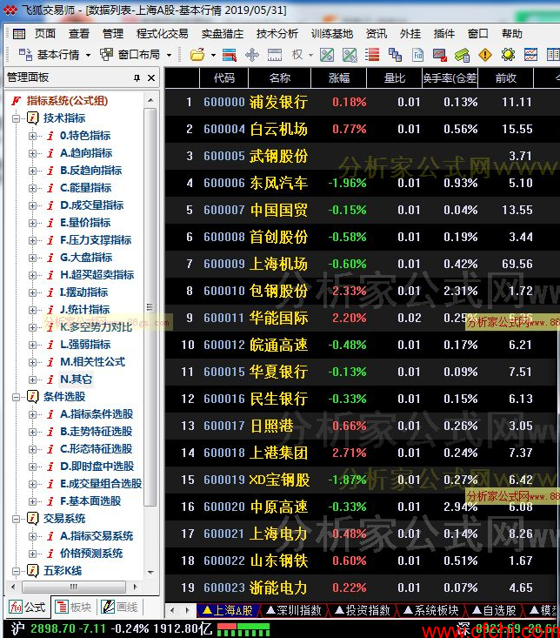
Task: Open the yellow folder toolbar icon
Action: point(197,55)
